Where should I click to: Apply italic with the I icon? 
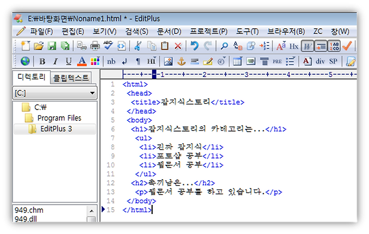click(x=55, y=61)
